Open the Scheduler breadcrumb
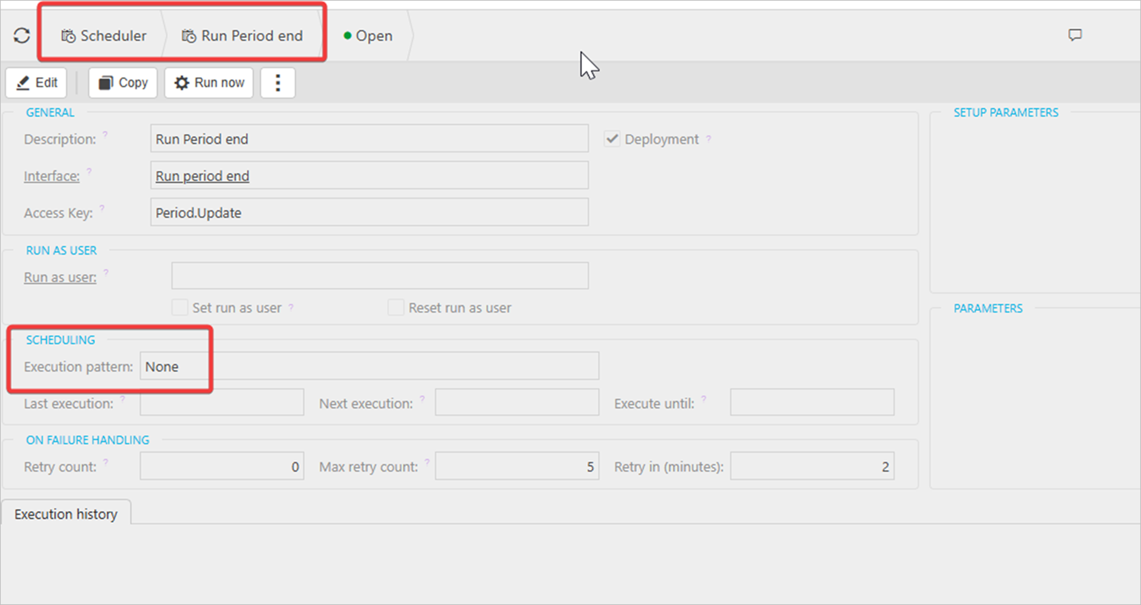 coord(104,36)
